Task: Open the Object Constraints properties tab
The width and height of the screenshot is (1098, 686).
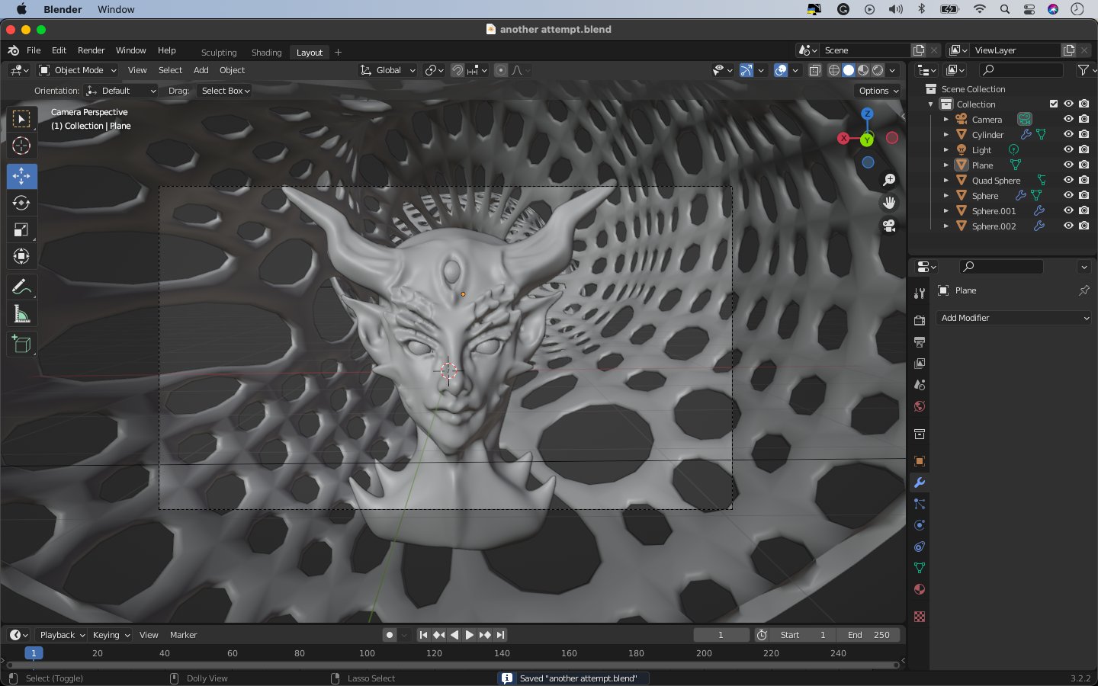Action: click(x=920, y=547)
